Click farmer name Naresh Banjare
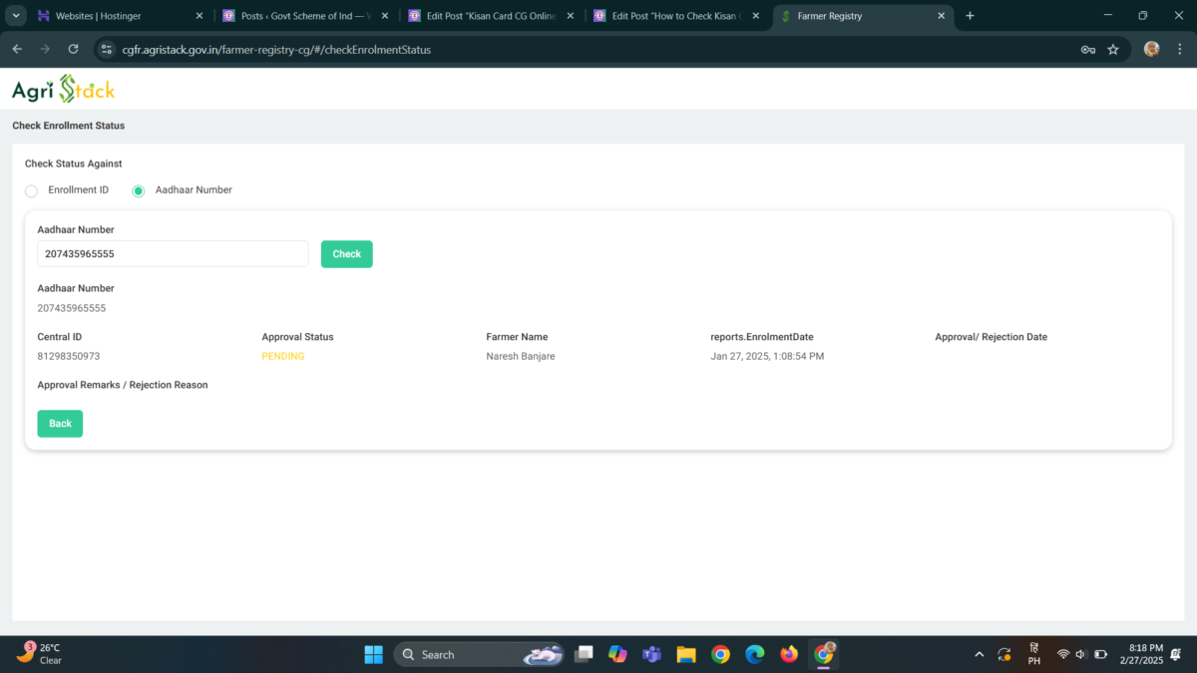Viewport: 1197px width, 673px height. (x=521, y=356)
